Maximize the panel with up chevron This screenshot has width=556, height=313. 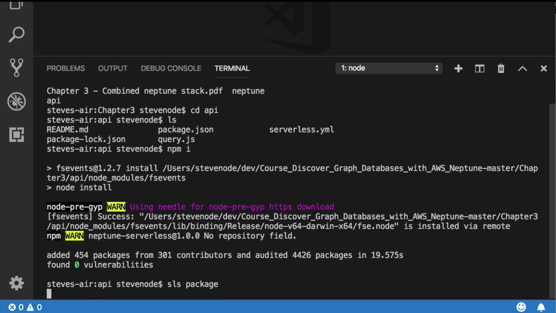click(x=522, y=68)
